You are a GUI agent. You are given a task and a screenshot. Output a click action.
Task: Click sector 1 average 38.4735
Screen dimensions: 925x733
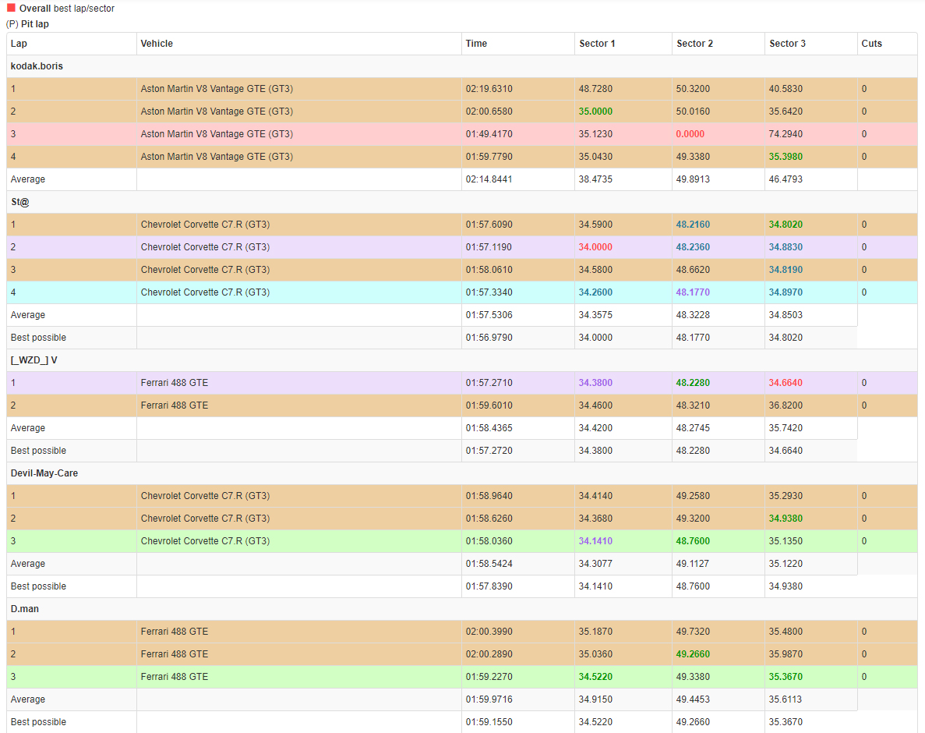pos(595,179)
